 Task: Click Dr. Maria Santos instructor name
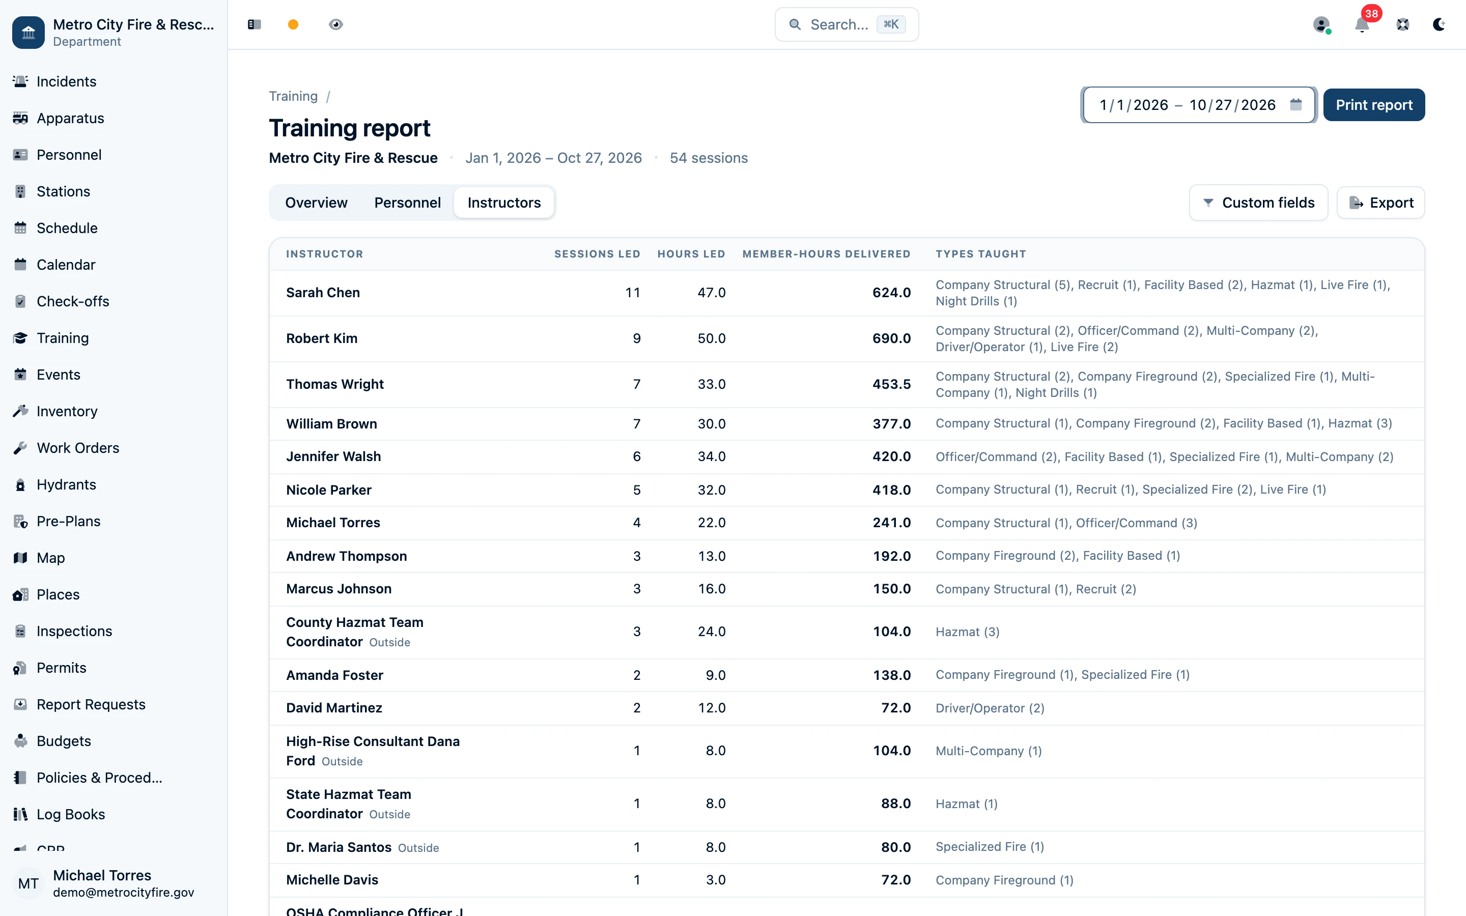(x=339, y=847)
